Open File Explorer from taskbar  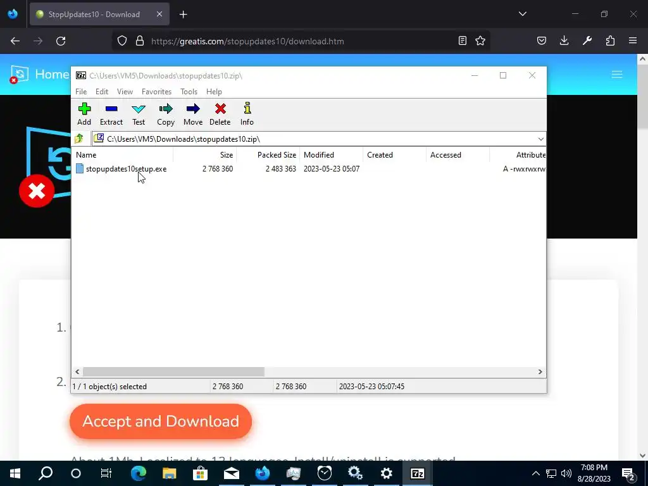170,473
